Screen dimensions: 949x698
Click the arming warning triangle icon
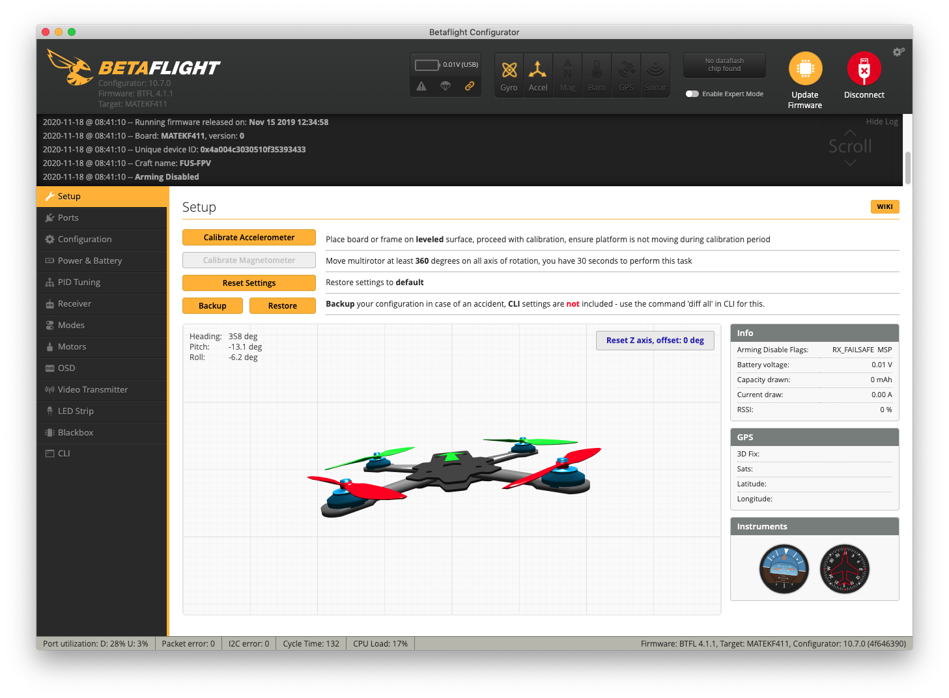(x=421, y=86)
